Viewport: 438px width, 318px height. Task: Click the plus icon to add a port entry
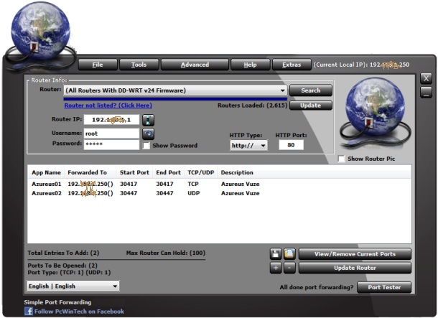coord(276,268)
